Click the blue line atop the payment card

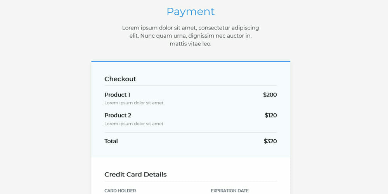point(191,61)
